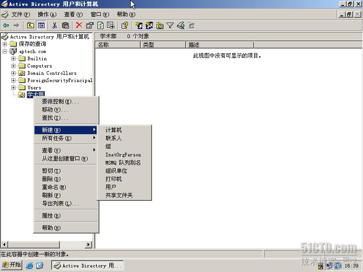Choose 删除(D) from context menu
This screenshot has height=272, width=363.
[x=66, y=179]
